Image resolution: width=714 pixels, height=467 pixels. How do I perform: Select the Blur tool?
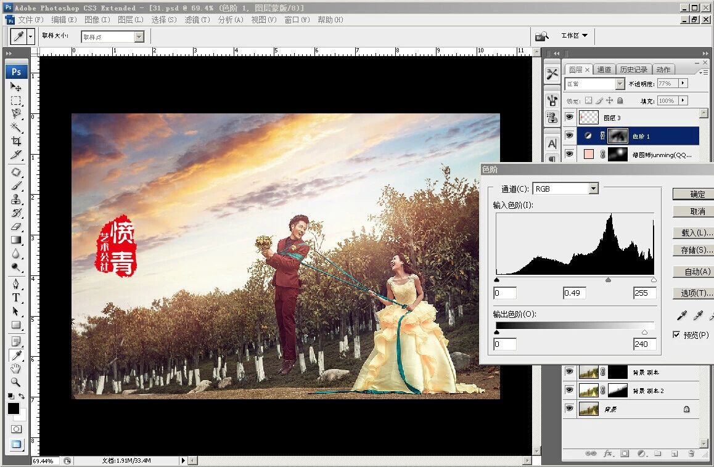16,254
